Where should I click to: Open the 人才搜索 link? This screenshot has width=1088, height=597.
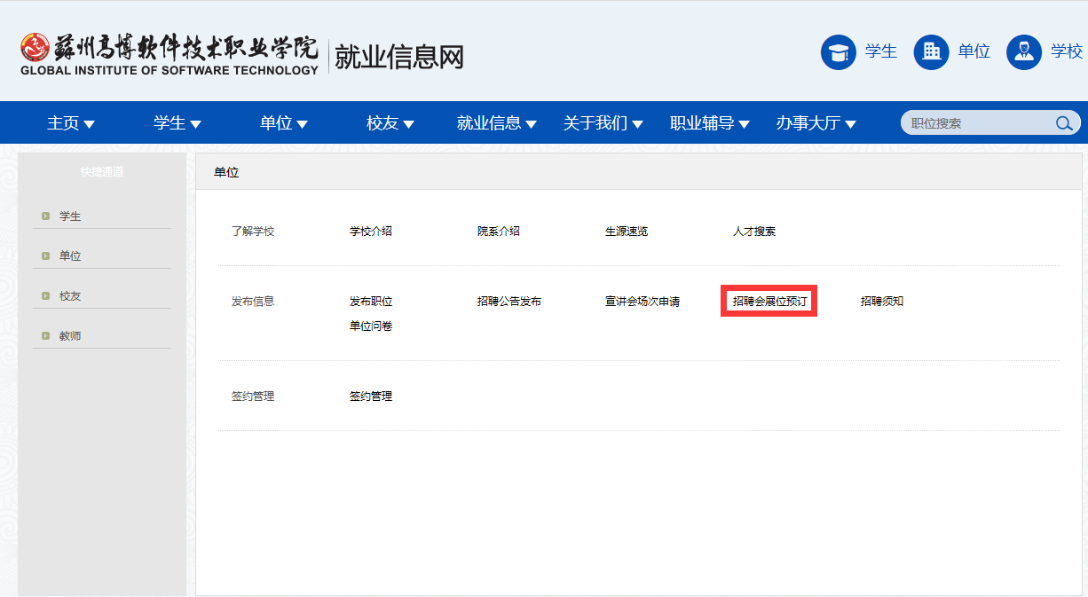pos(754,232)
